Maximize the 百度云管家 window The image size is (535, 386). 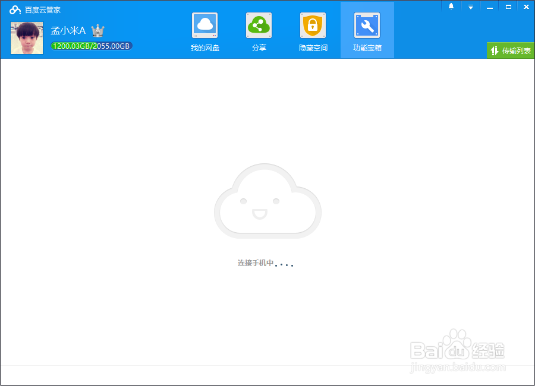pyautogui.click(x=508, y=7)
